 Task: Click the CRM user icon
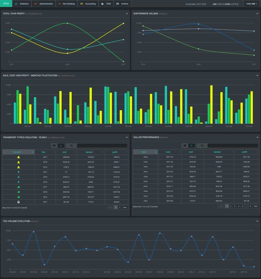102,4
